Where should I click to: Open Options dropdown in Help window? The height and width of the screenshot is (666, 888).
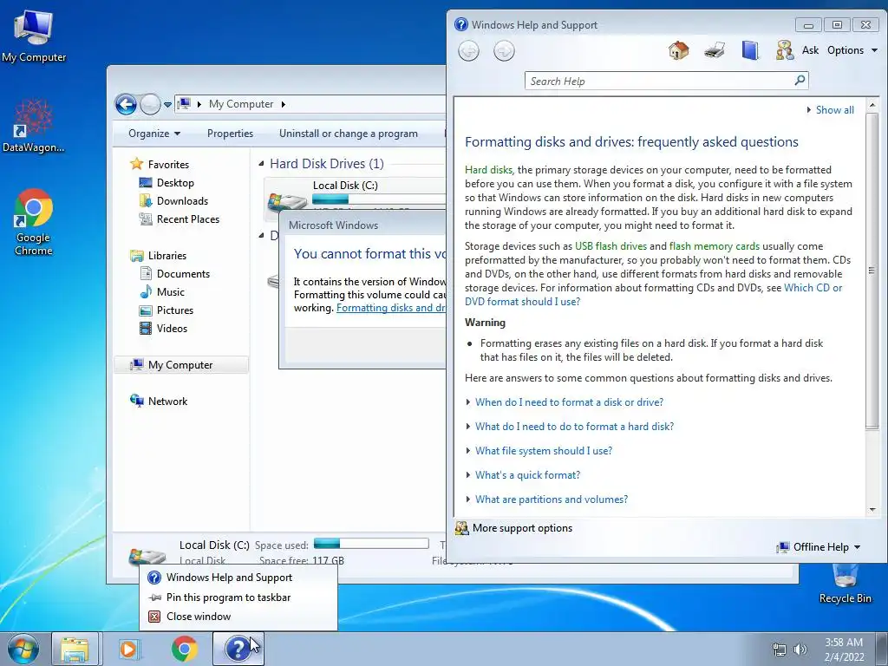click(852, 50)
